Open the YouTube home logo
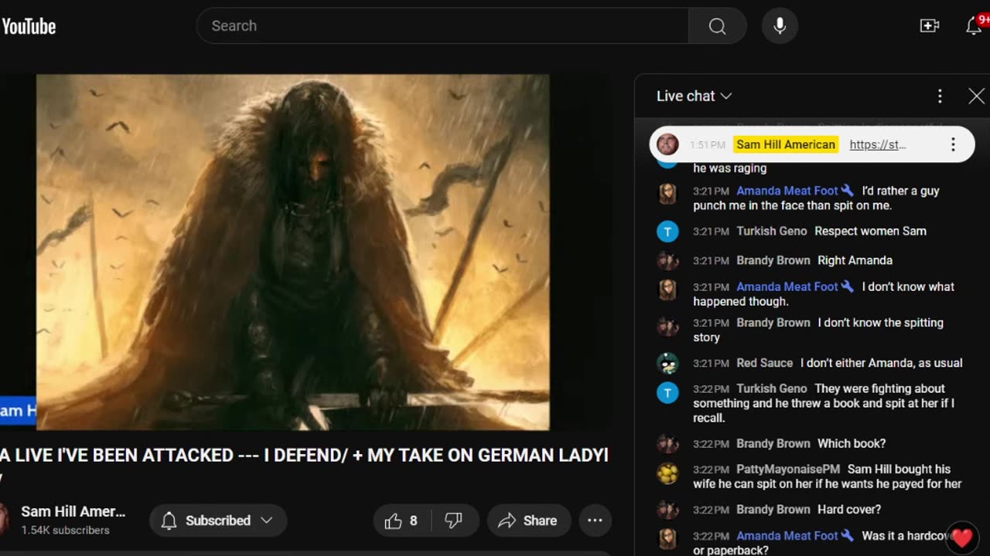990x556 pixels. click(29, 26)
